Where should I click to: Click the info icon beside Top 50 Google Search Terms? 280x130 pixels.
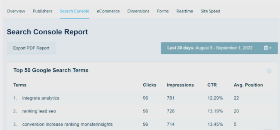pos(269,71)
